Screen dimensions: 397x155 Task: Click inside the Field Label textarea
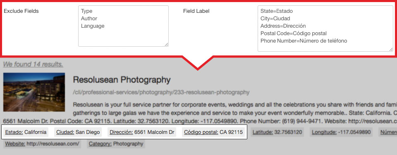(325, 29)
